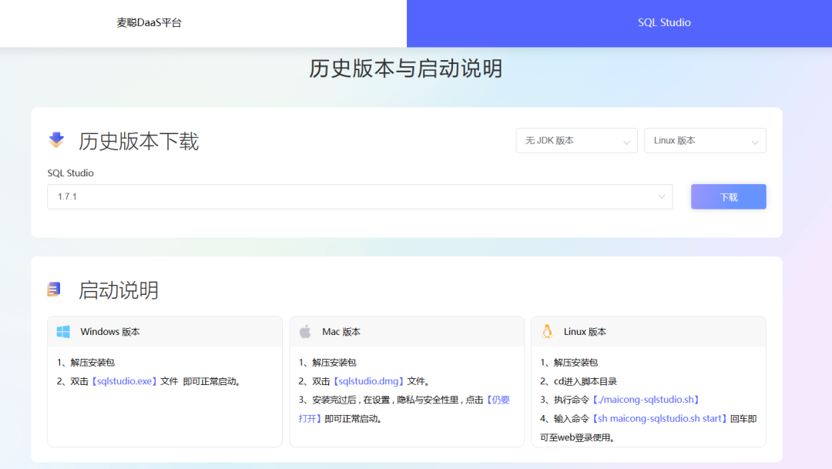Click step 1 解压安装包 in Linux card
Image resolution: width=832 pixels, height=469 pixels.
pos(569,363)
